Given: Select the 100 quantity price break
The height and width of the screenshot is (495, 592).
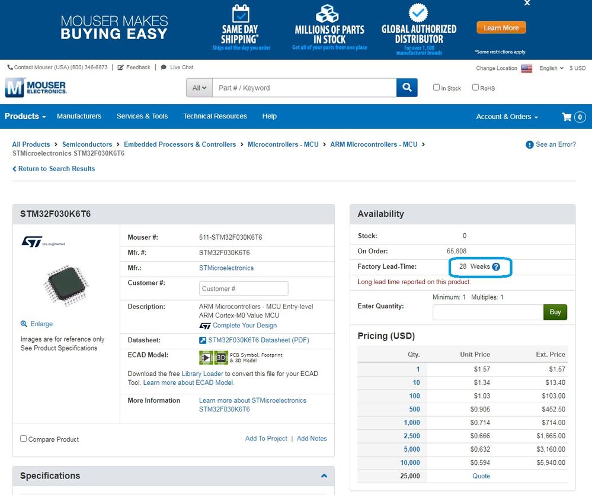Looking at the screenshot, I should tap(414, 396).
